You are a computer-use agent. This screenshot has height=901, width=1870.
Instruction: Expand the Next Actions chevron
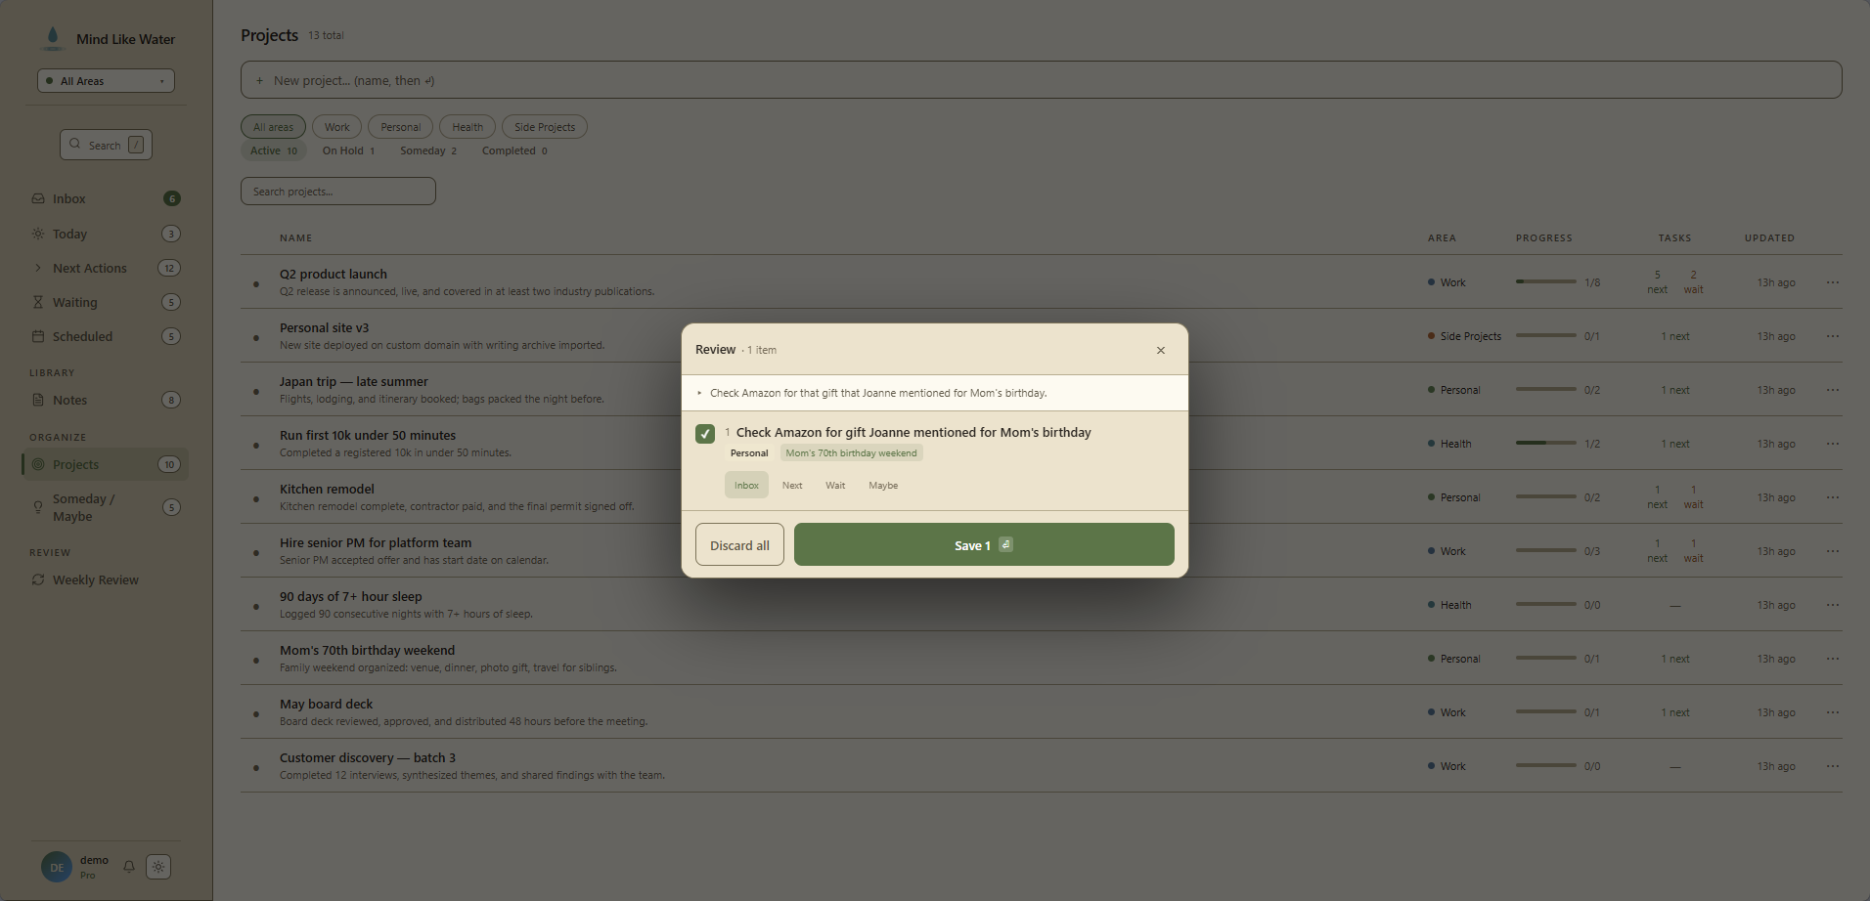pos(38,268)
